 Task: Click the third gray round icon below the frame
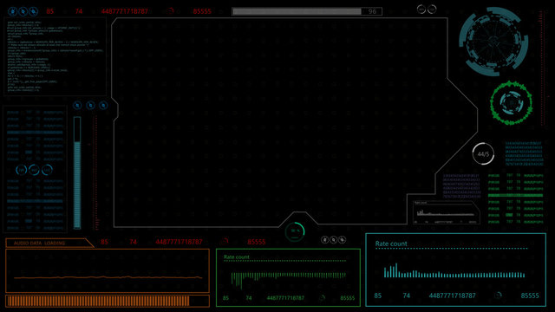342,240
